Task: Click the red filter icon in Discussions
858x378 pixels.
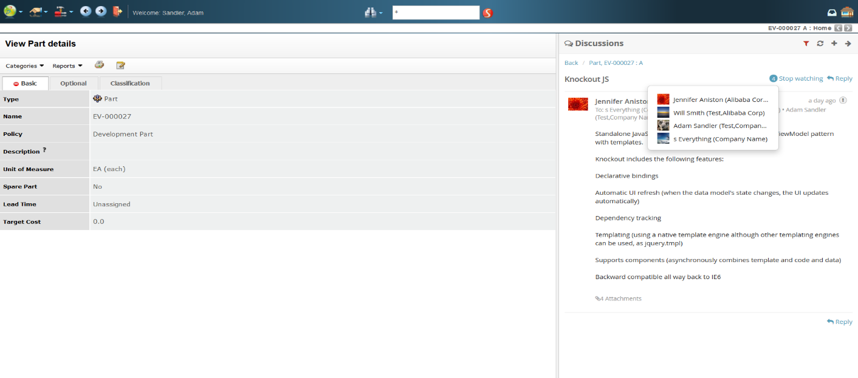Action: click(x=806, y=44)
